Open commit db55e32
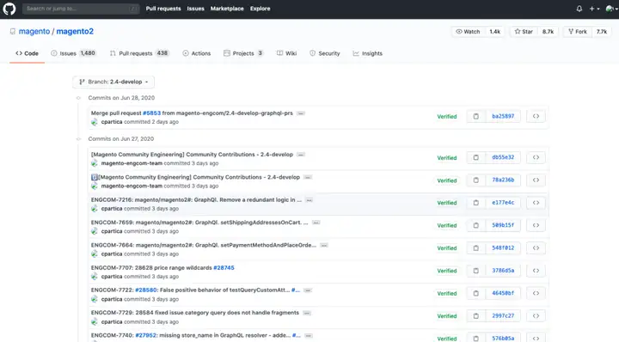 tap(503, 157)
